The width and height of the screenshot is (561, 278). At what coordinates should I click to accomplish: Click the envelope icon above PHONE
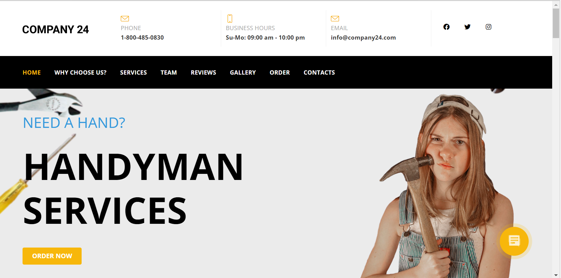(125, 19)
